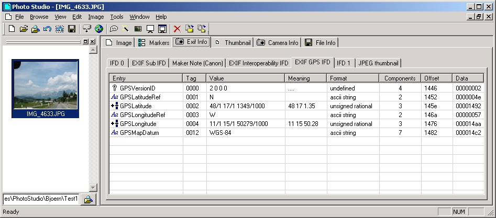
Task: Click the browser panel scroll up arrow
Action: click(x=93, y=50)
